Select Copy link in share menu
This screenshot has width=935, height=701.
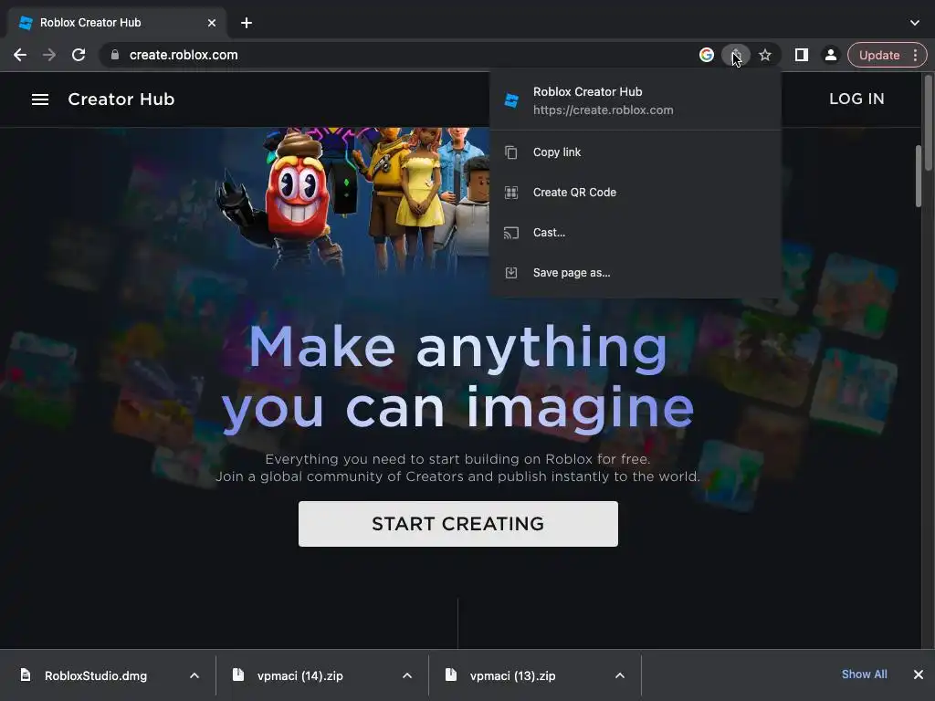[636, 152]
